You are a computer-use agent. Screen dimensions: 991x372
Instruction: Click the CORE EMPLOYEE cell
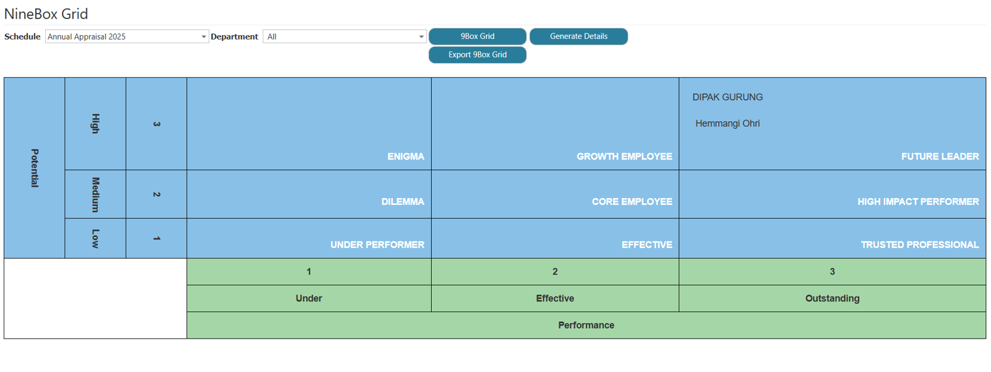click(x=555, y=194)
